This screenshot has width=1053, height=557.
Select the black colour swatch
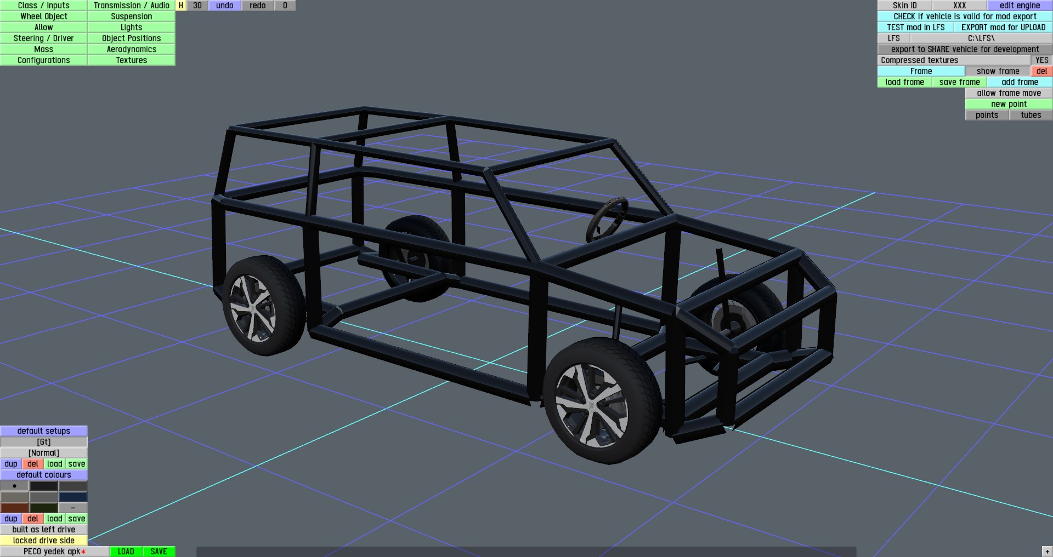(44, 486)
